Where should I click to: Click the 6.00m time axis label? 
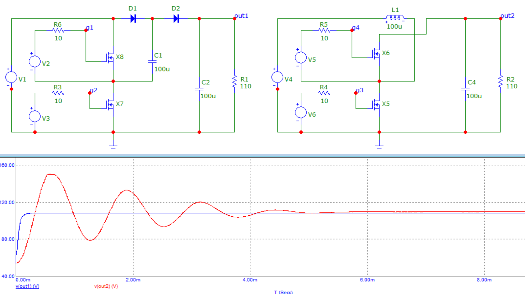(x=367, y=280)
